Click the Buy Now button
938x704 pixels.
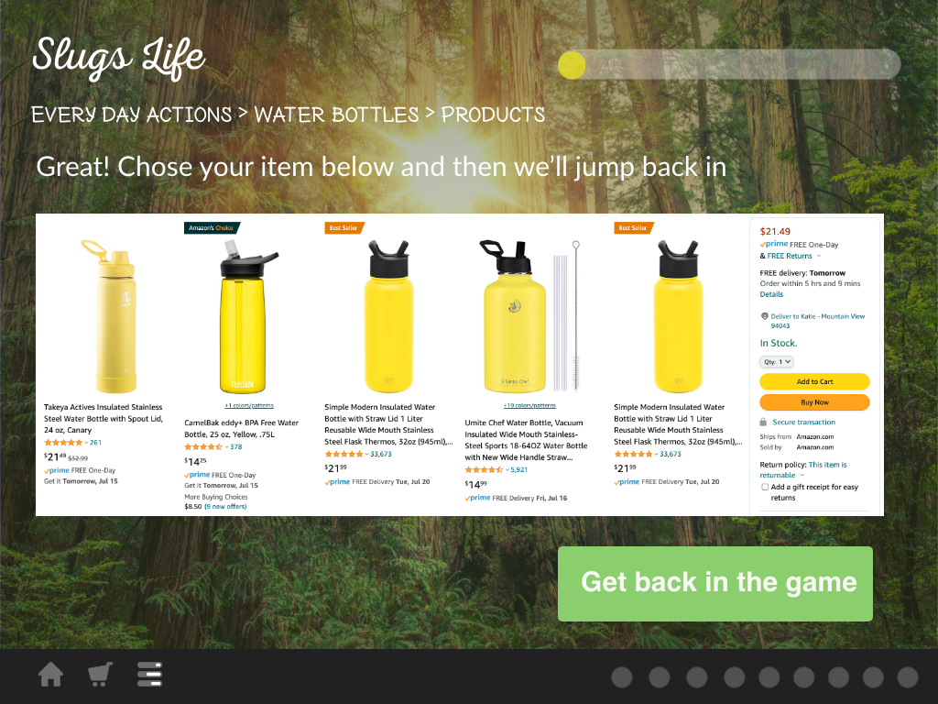click(814, 402)
